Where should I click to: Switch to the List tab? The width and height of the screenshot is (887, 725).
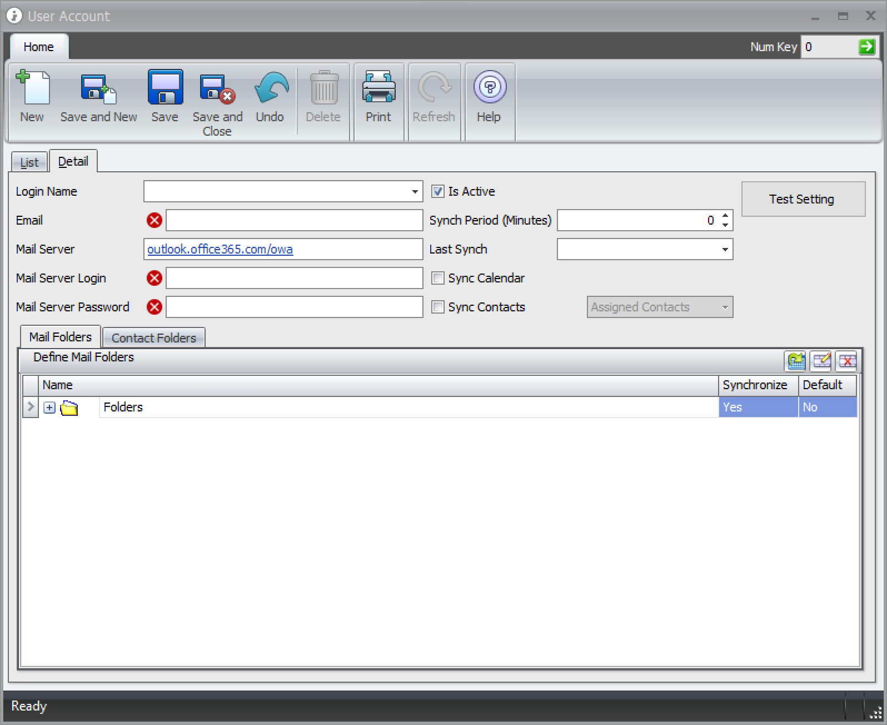(29, 162)
